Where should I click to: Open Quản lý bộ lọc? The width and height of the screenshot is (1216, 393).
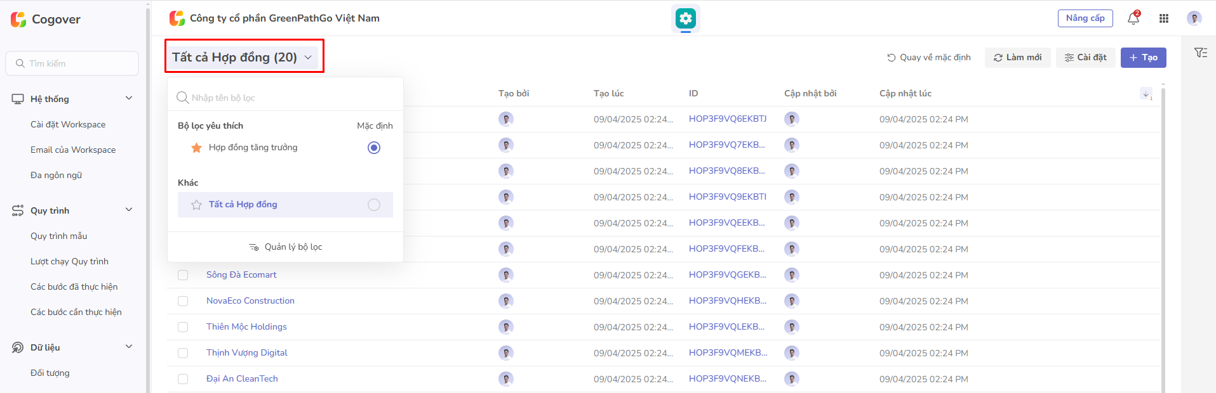coord(285,247)
